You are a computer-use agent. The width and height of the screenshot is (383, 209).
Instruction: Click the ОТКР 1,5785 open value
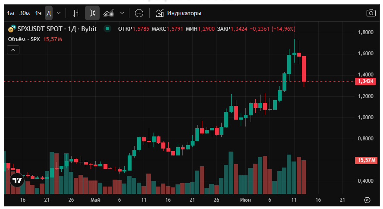tap(134, 29)
